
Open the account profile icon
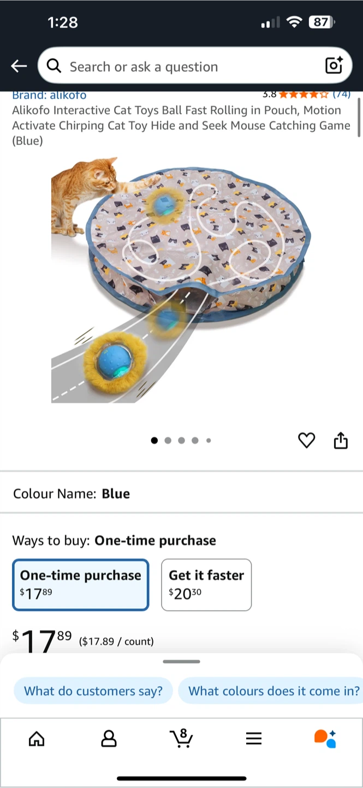(x=109, y=739)
